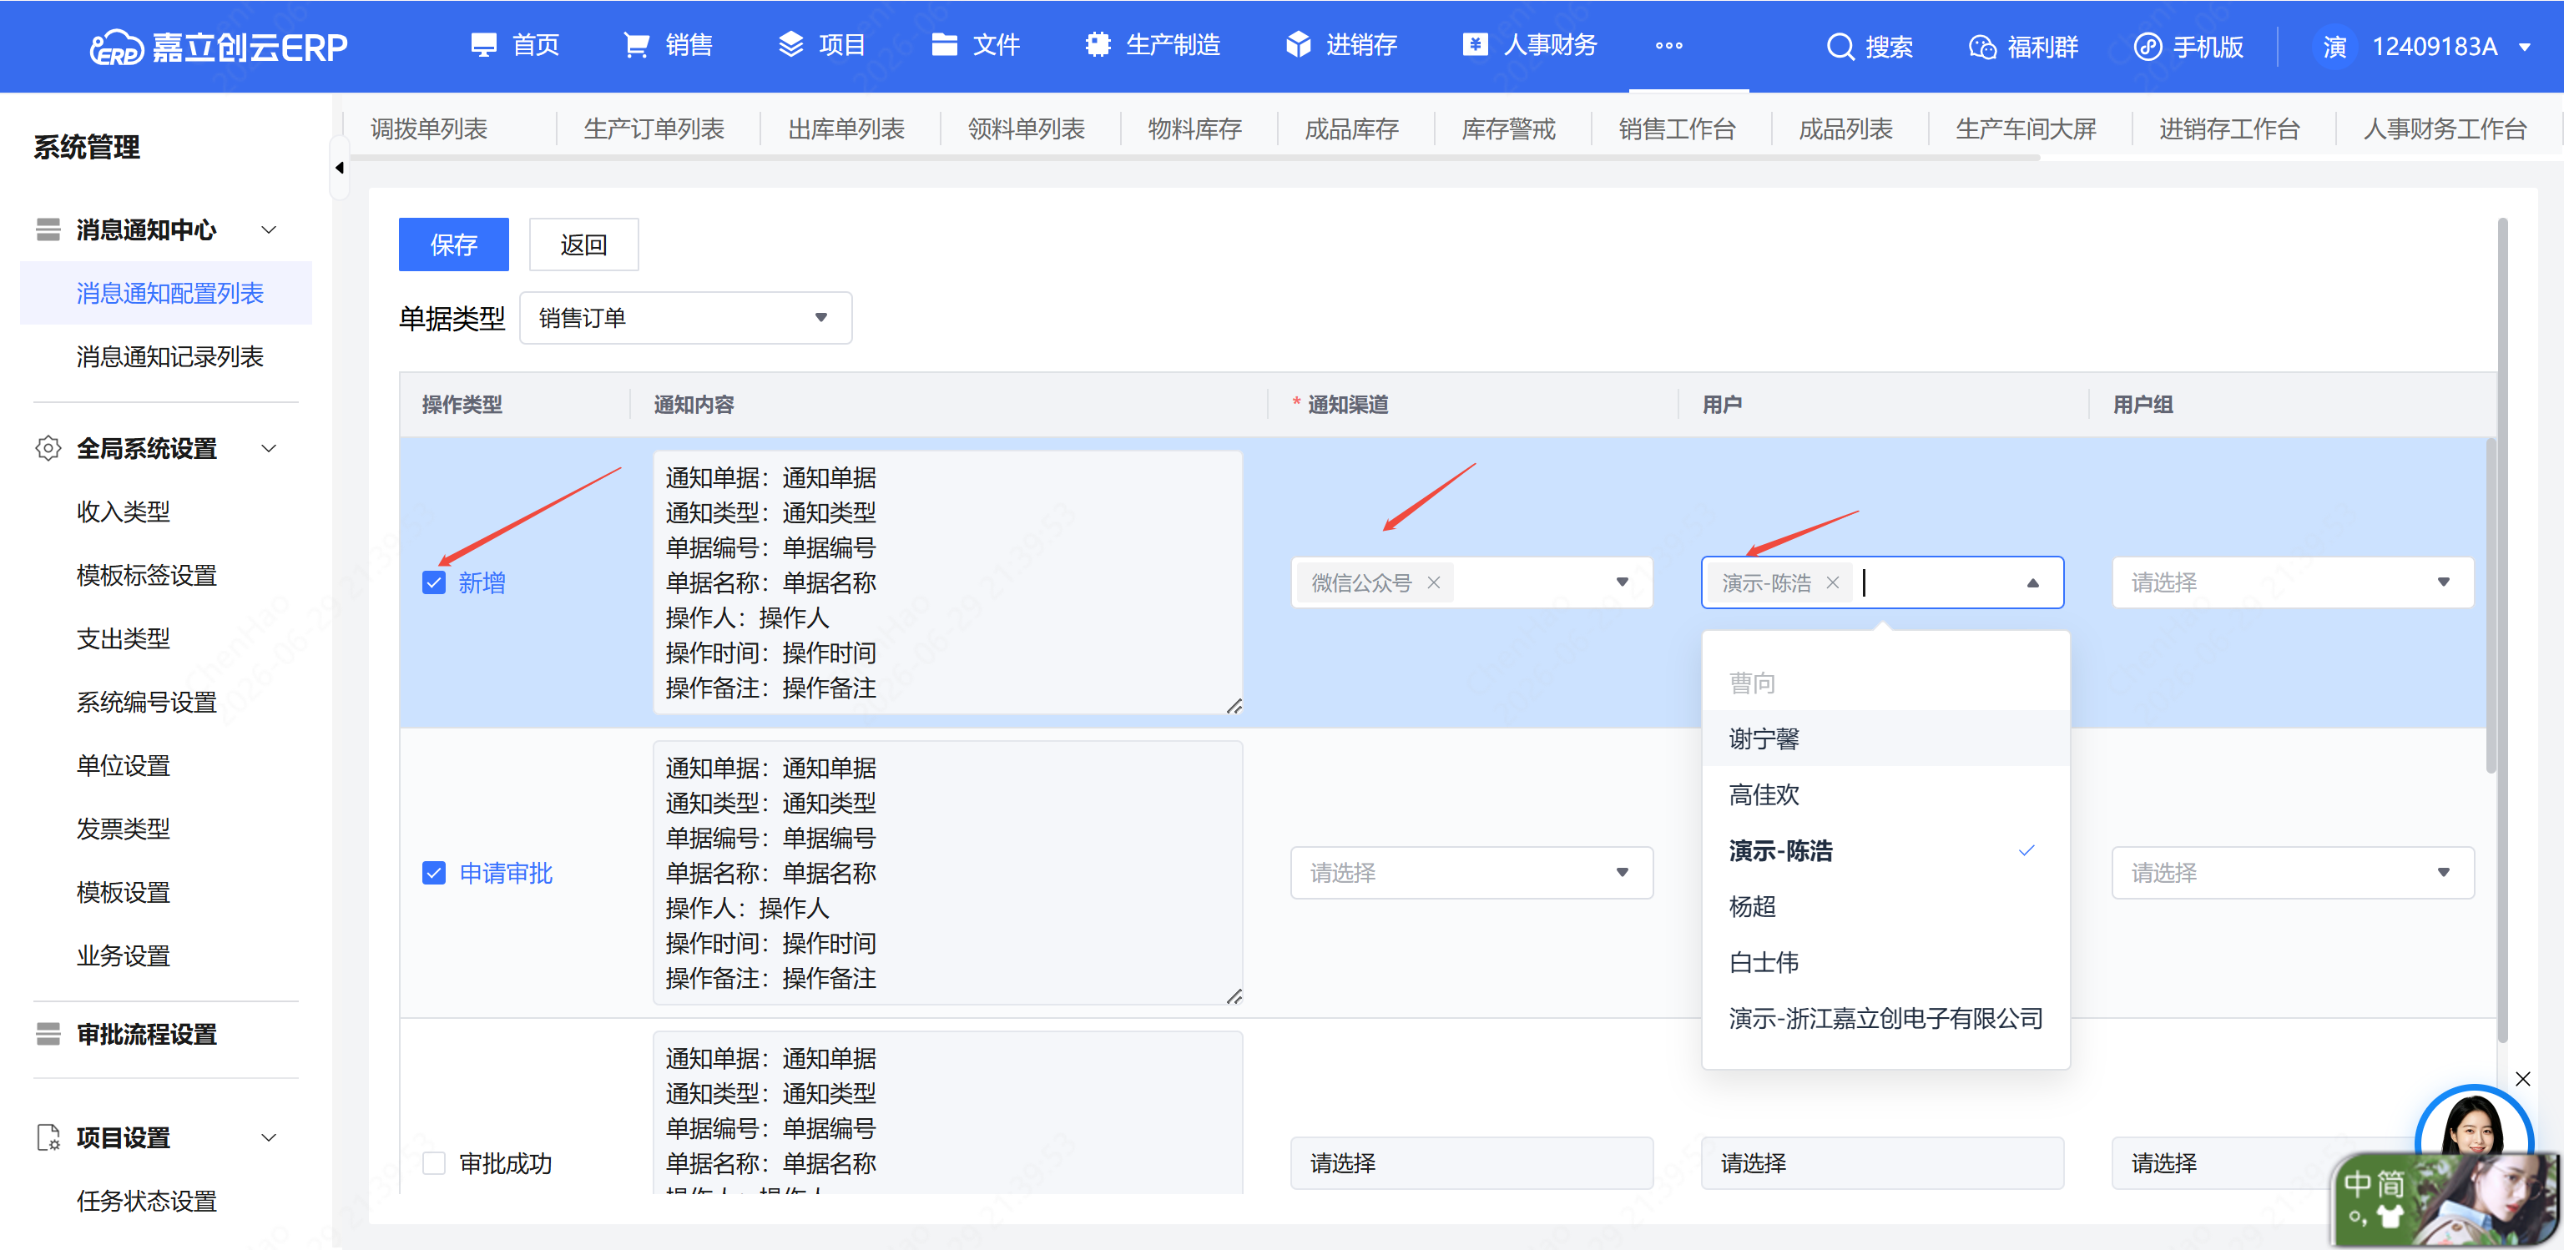Open the 人事财务 menu
This screenshot has width=2564, height=1250.
1530,46
